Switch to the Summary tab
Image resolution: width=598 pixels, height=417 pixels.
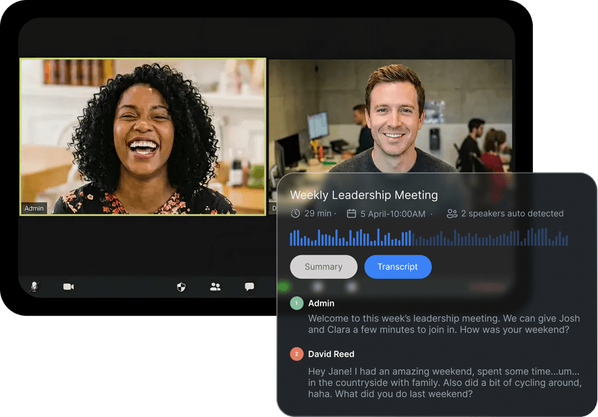coord(324,267)
